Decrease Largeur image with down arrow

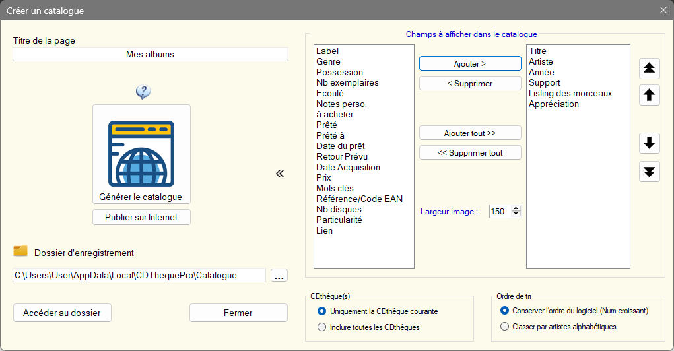516,214
